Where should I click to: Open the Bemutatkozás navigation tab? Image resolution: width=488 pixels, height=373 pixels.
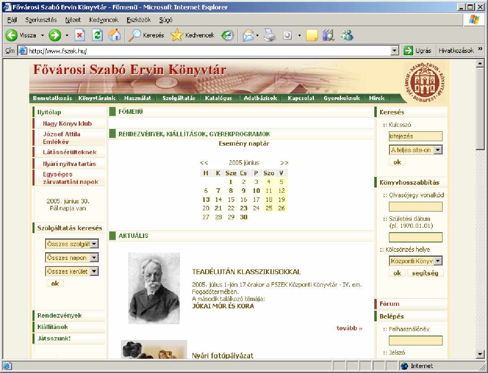[x=52, y=98]
